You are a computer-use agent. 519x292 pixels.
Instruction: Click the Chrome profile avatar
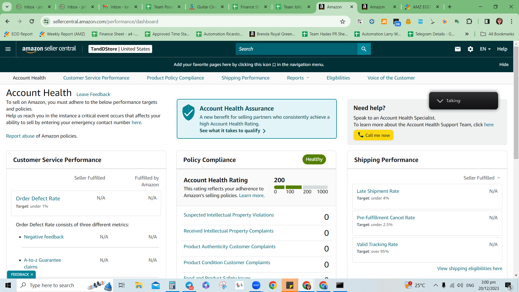pos(499,21)
